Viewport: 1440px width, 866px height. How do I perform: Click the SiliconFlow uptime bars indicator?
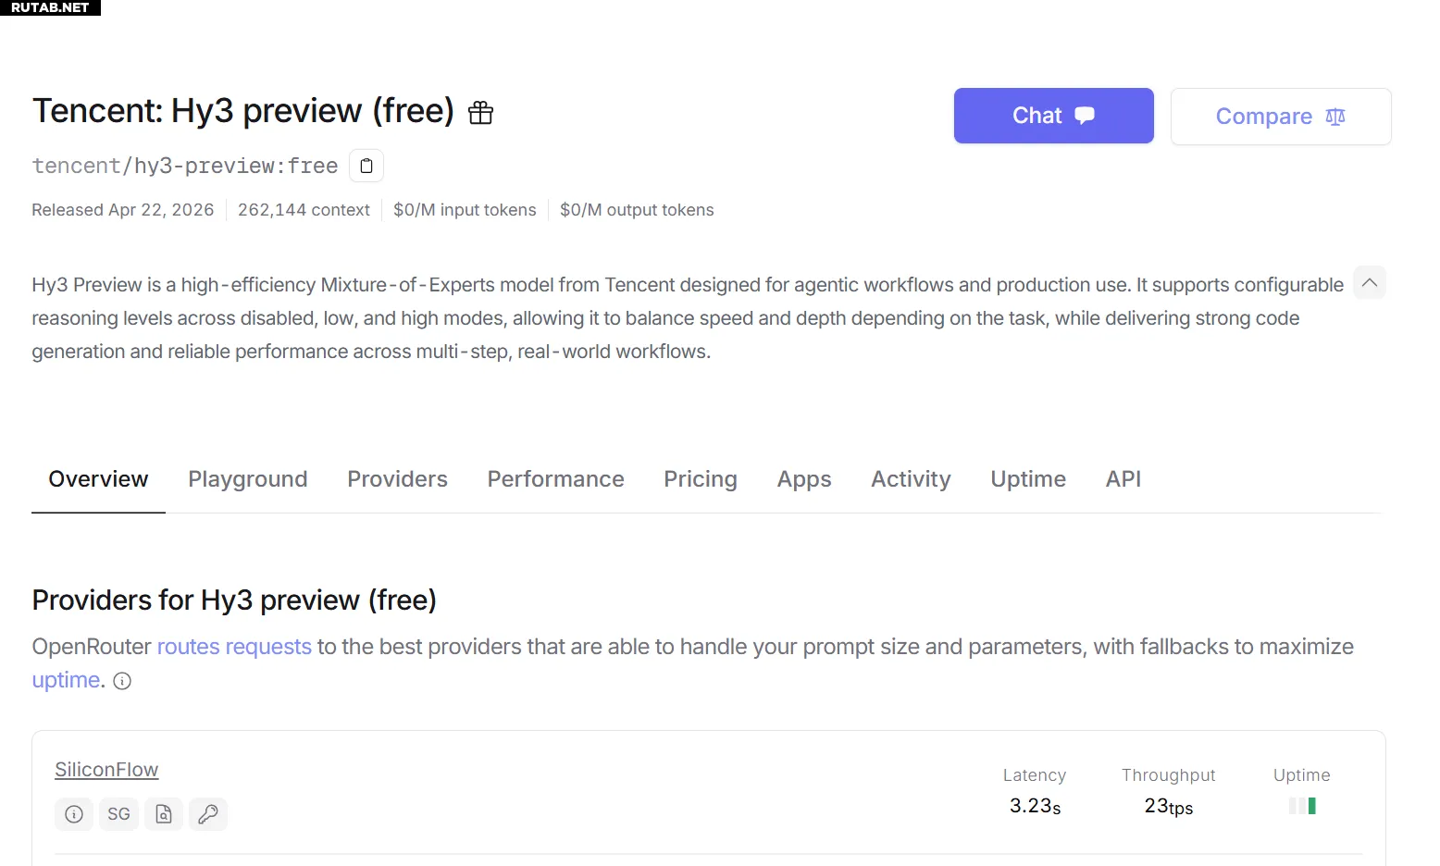point(1302,806)
